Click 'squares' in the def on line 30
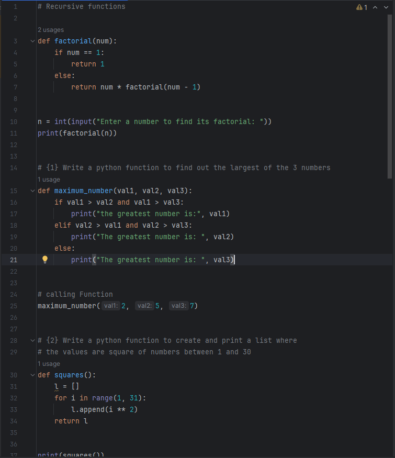This screenshot has width=395, height=458. pos(69,375)
